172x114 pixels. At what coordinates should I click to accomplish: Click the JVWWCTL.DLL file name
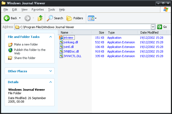pos(73,56)
